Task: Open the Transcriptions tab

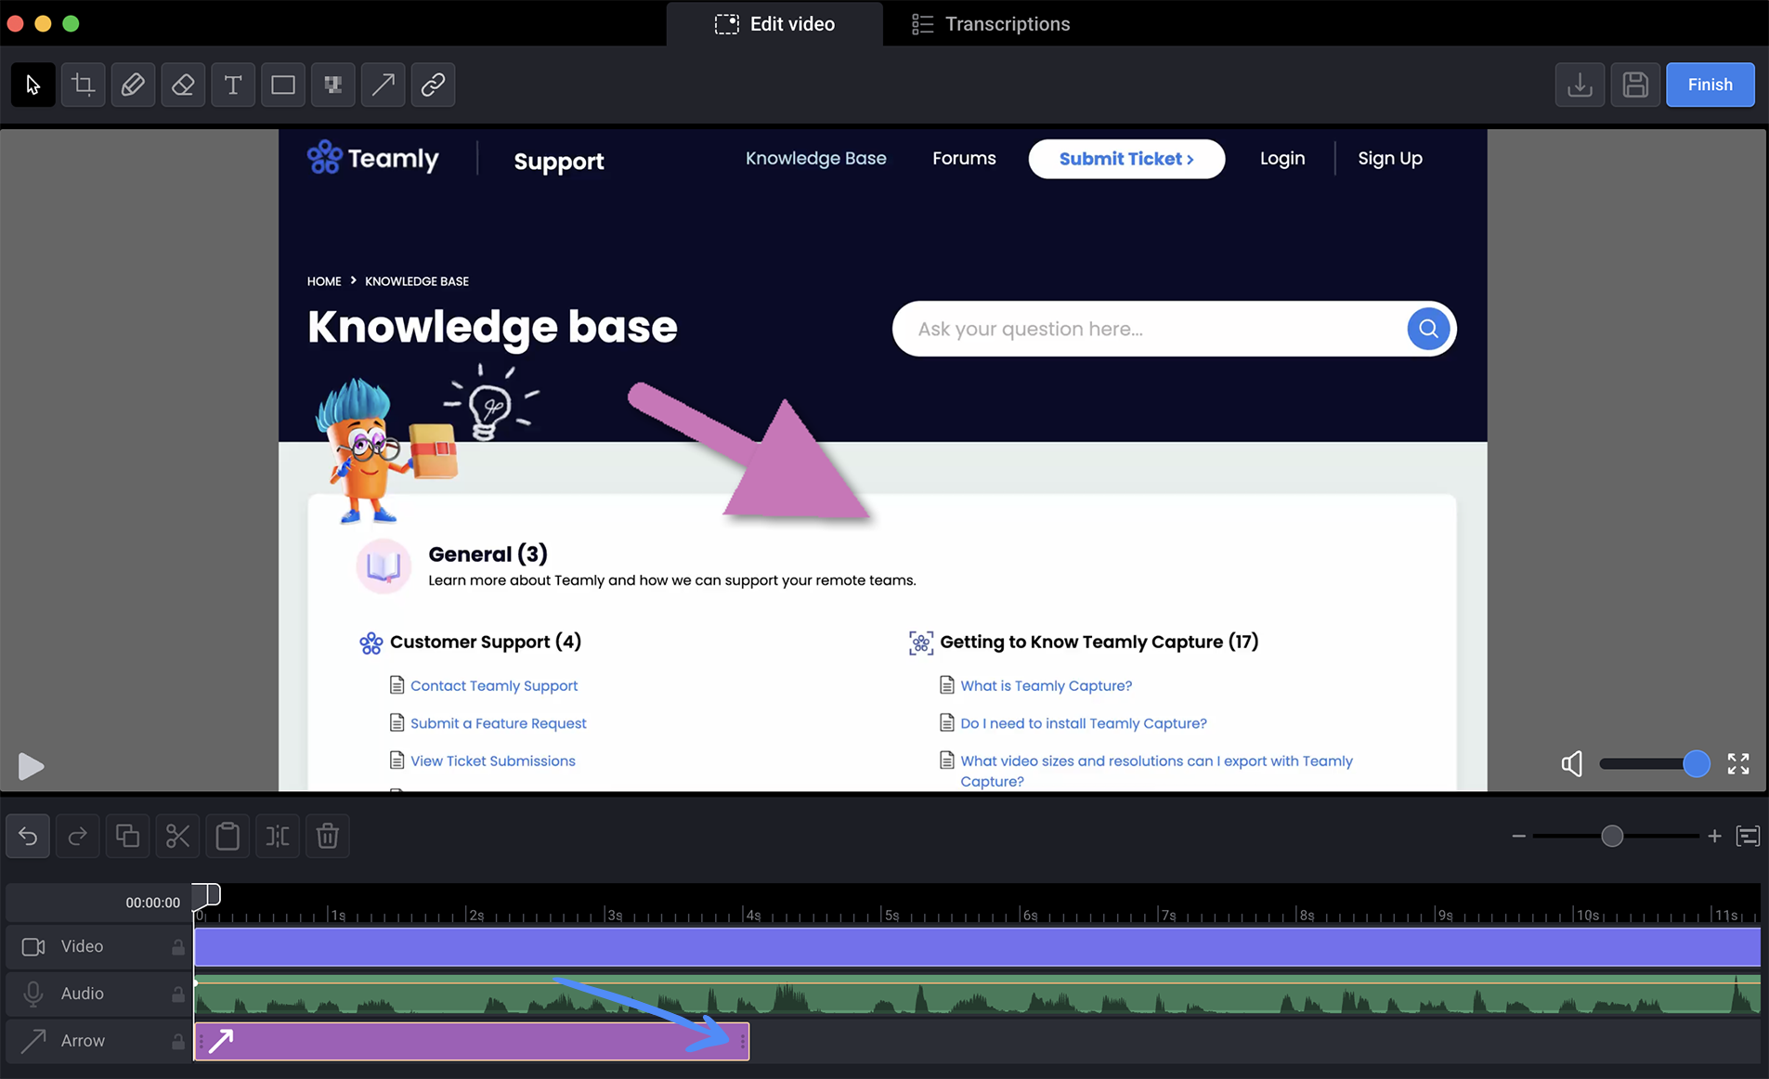Action: coord(991,24)
